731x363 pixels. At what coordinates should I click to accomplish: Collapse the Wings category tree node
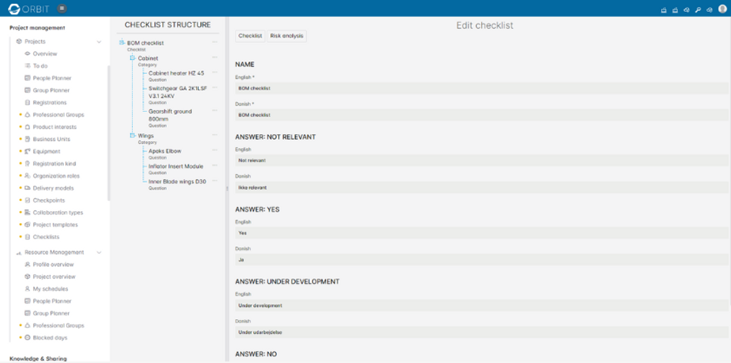coord(133,136)
